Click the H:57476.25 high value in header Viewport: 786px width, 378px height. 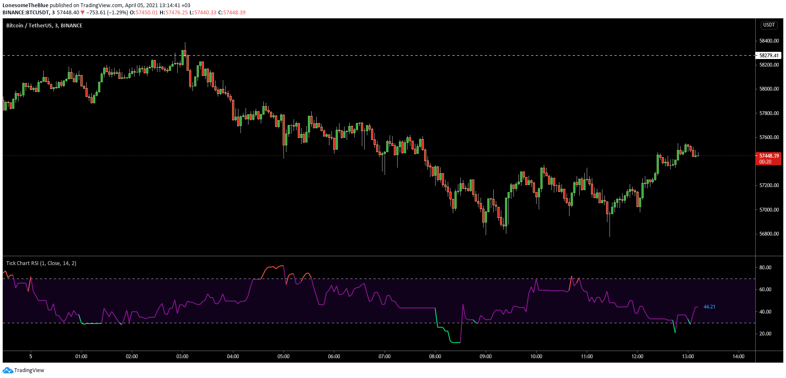click(x=174, y=13)
